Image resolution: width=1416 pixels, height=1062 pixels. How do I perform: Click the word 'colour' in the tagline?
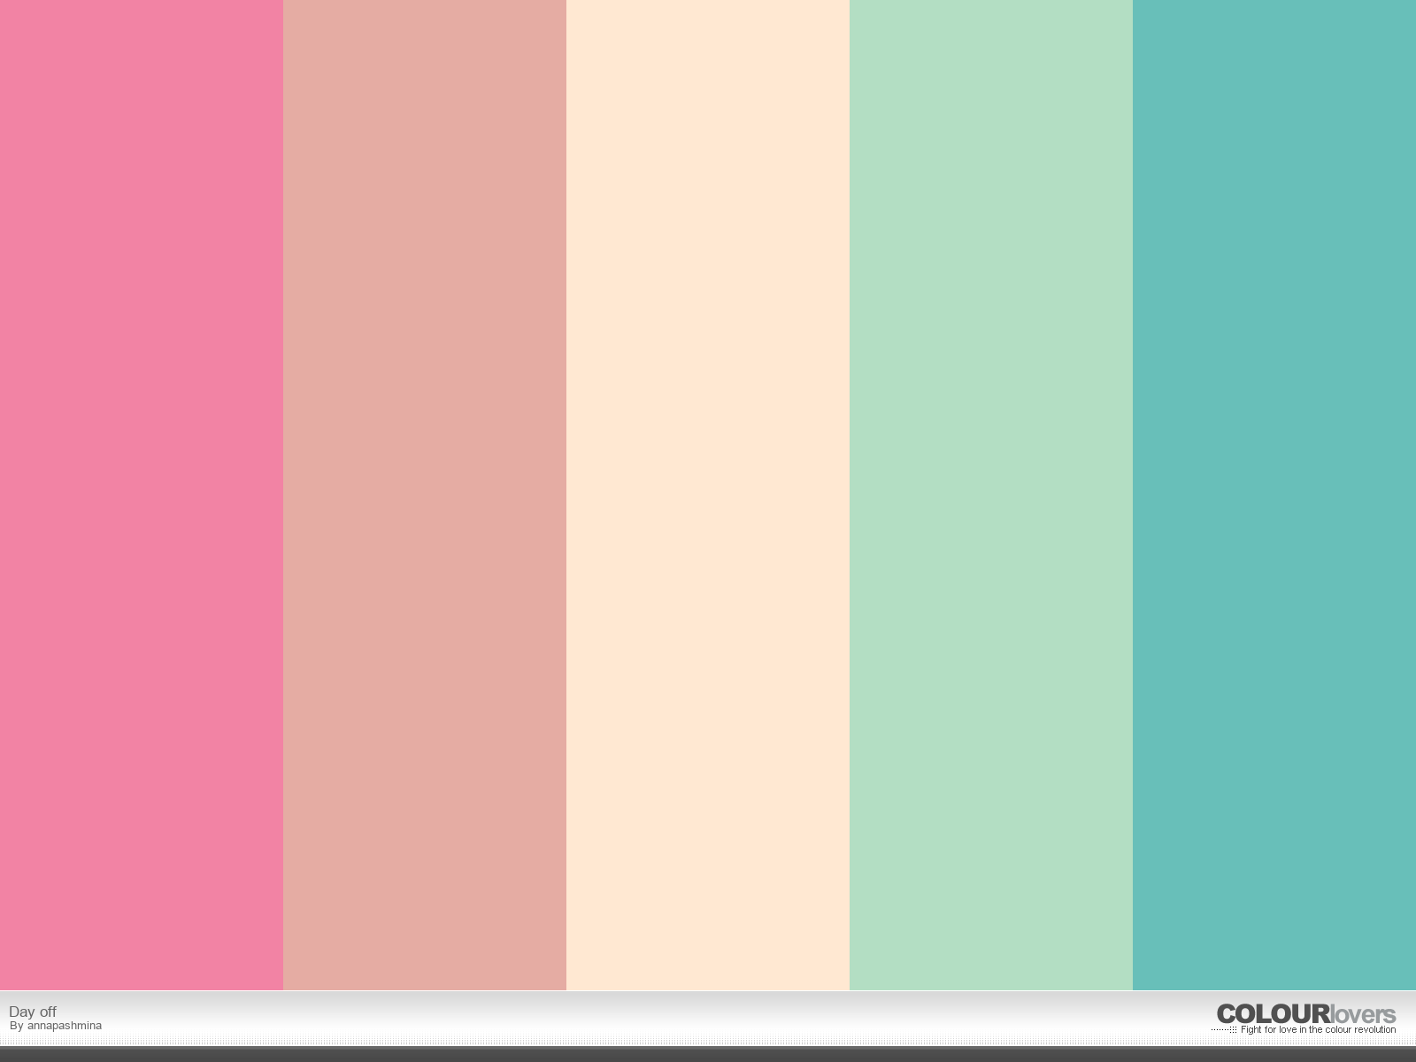pos(1338,1029)
